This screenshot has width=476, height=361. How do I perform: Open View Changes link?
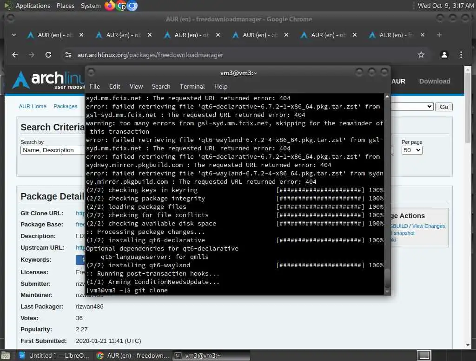tap(428, 226)
